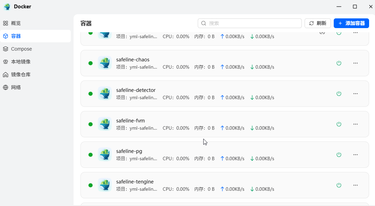375x206 pixels.
Task: Maximize the Docker window
Action: coord(355,7)
